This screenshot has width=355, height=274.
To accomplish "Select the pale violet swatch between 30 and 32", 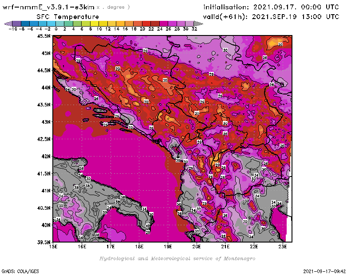I will 190,23.
